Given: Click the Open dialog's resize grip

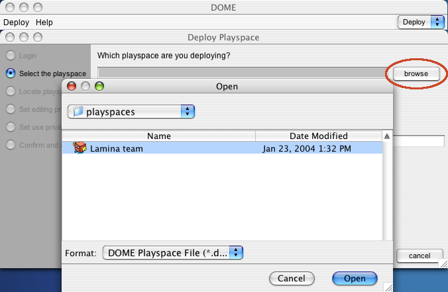Looking at the screenshot, I should pyautogui.click(x=388, y=287).
